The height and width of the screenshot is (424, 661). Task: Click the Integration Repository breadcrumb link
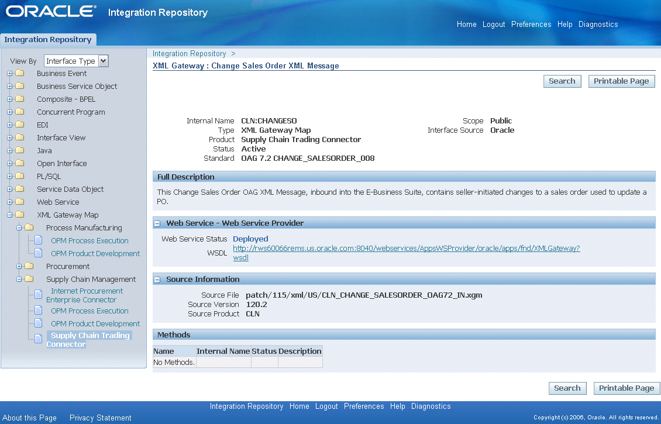[x=190, y=54]
